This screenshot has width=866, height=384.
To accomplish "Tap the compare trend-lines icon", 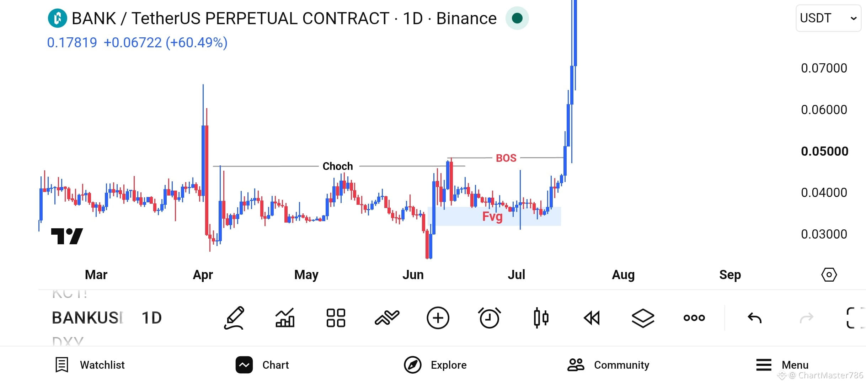I will pos(387,318).
